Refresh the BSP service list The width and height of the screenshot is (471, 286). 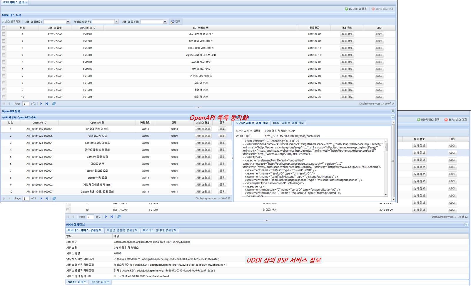(x=54, y=104)
